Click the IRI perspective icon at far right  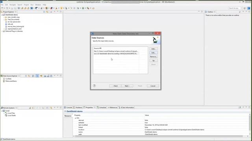[x=249, y=8]
